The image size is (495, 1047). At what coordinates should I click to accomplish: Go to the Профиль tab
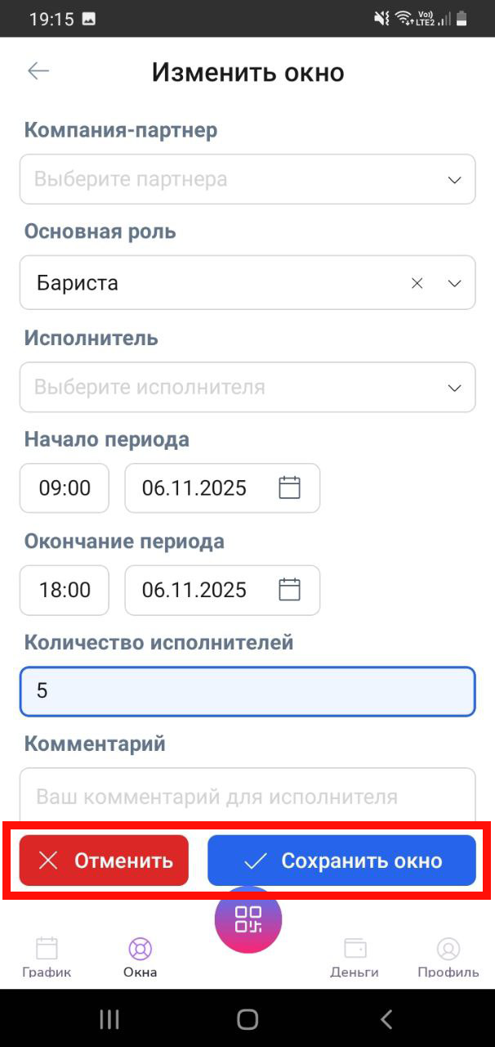(x=448, y=956)
